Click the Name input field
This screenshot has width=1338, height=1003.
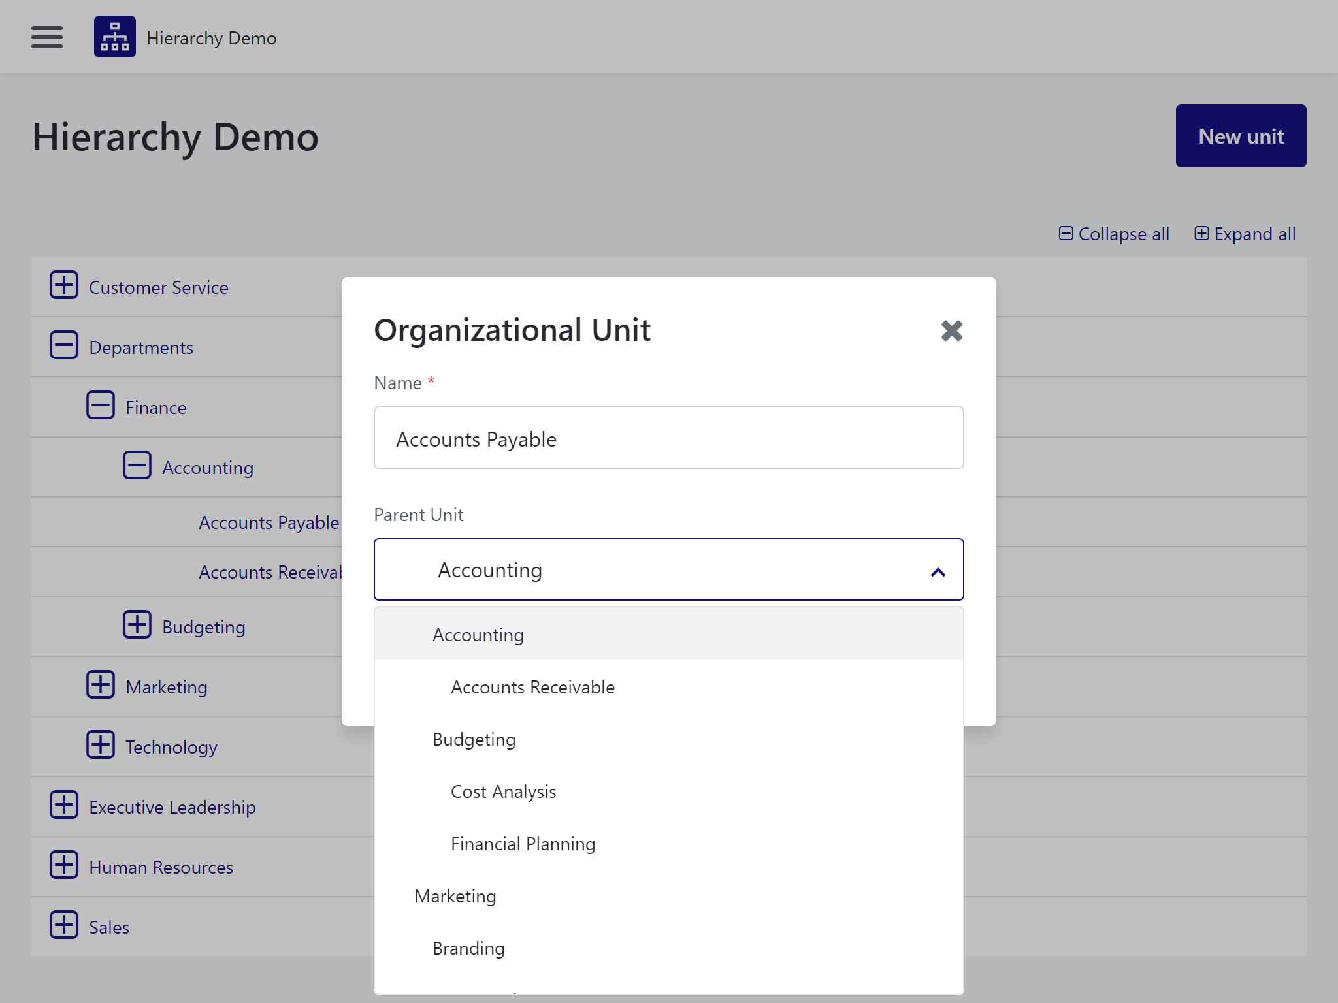click(x=668, y=438)
